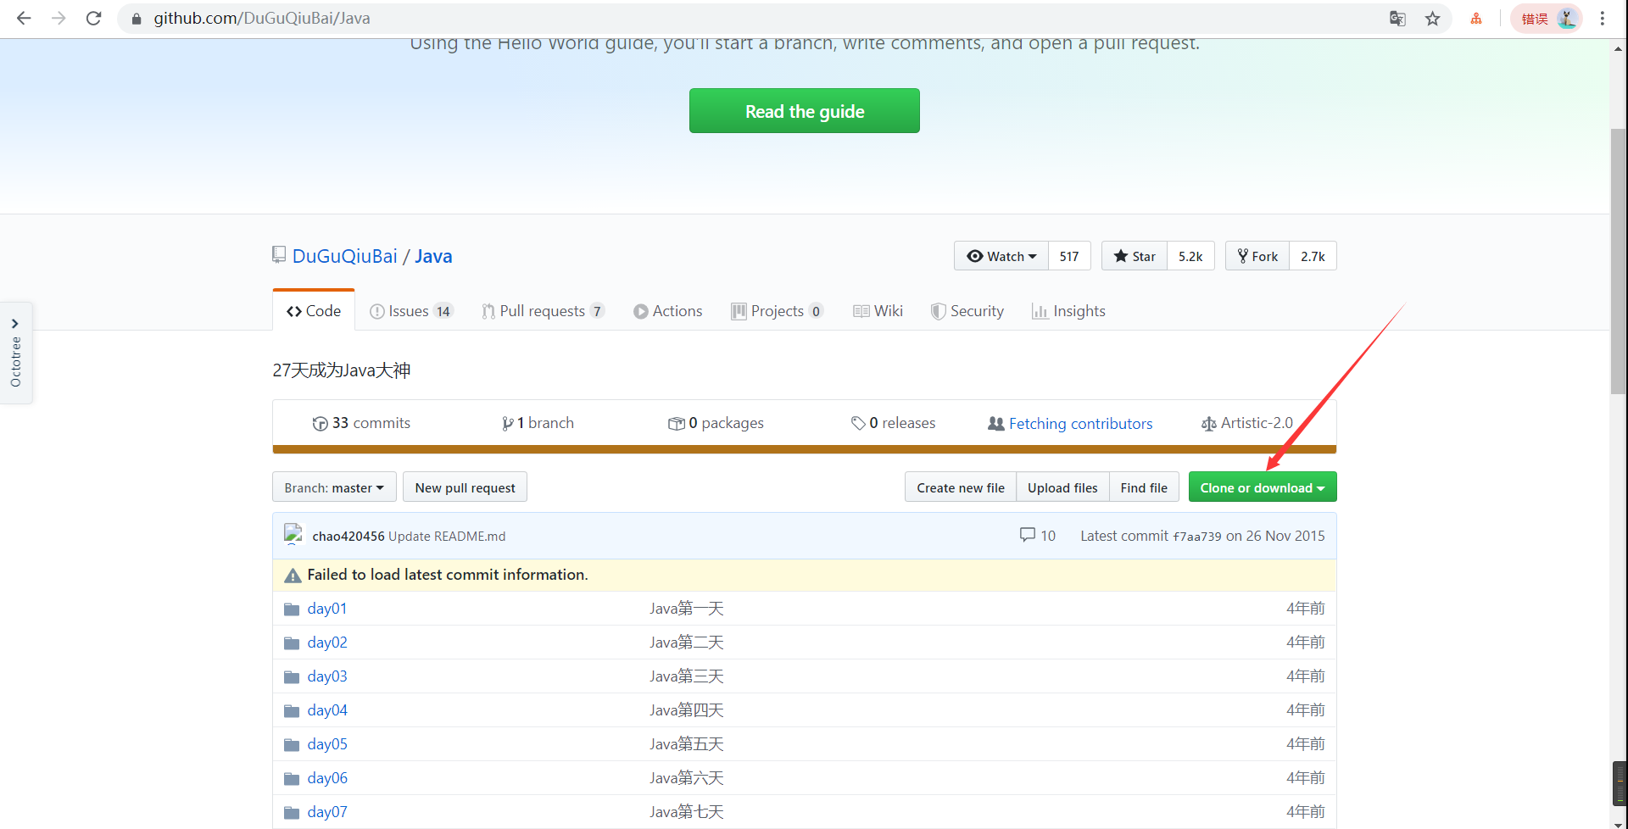
Task: Click the chao420456 avatar thumbnail
Action: (x=293, y=534)
